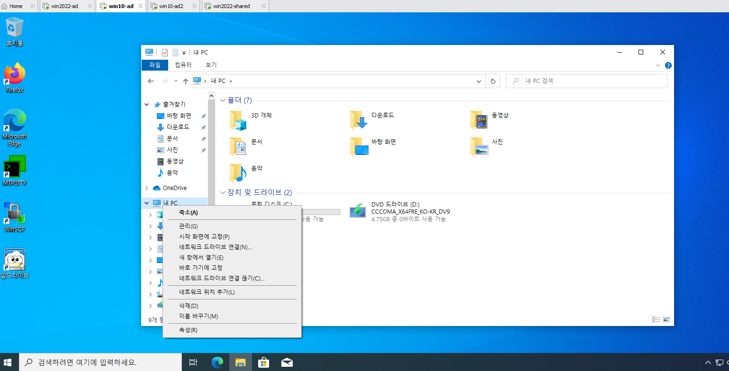The image size is (729, 371).
Task: Select the 음악 folder in main pane
Action: 239,173
